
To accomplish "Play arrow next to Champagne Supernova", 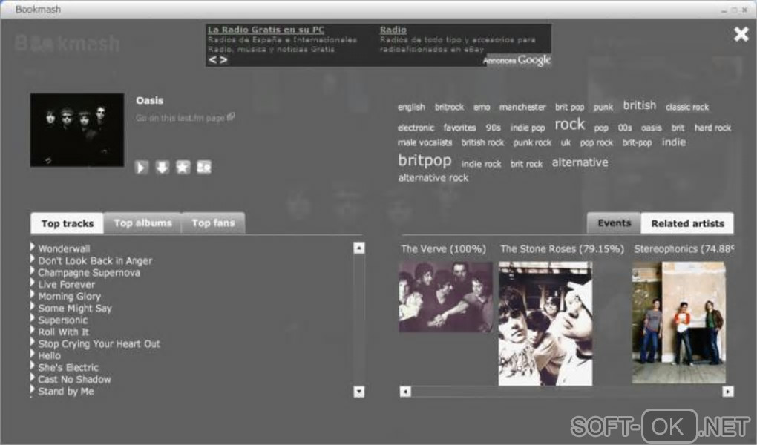I will click(33, 271).
